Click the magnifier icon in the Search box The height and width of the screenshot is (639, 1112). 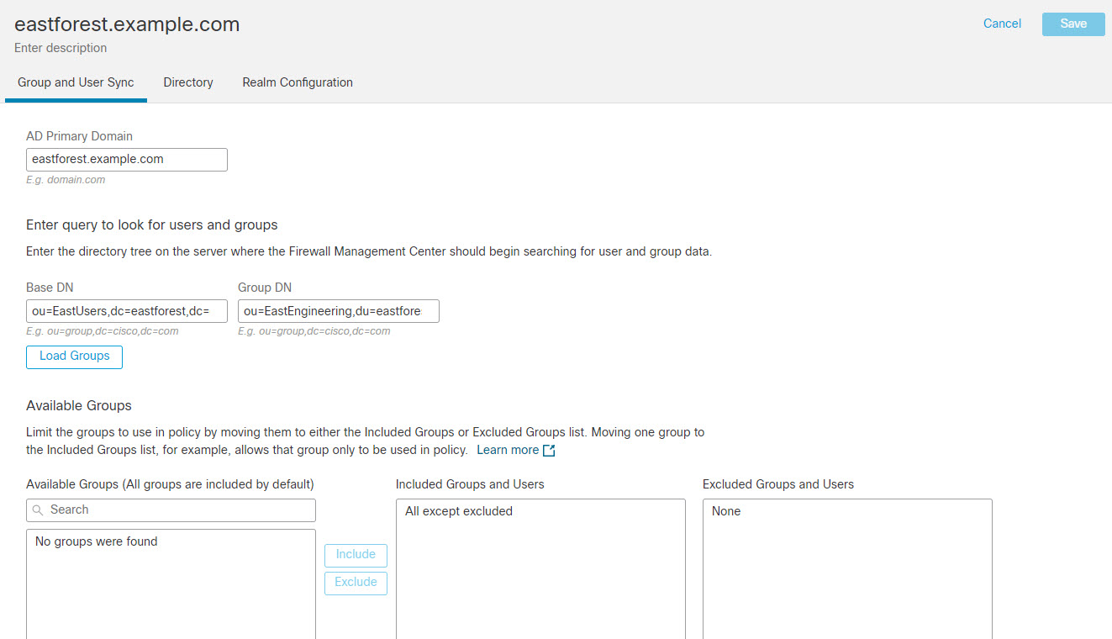point(37,510)
